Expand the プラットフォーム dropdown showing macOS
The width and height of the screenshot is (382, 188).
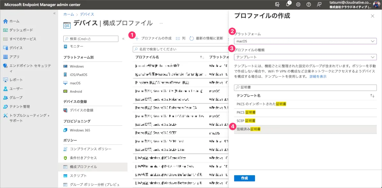305,41
